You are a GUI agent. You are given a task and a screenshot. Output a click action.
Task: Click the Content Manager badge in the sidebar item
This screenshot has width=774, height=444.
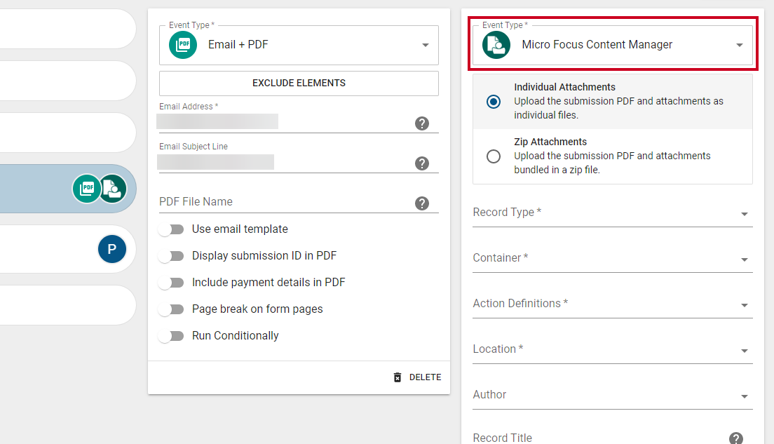coord(113,189)
